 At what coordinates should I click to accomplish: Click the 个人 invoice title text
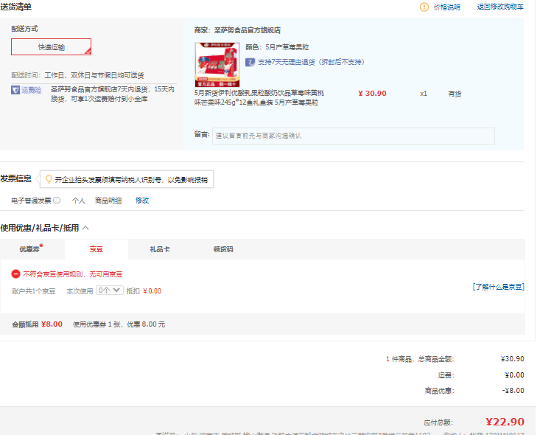79,201
